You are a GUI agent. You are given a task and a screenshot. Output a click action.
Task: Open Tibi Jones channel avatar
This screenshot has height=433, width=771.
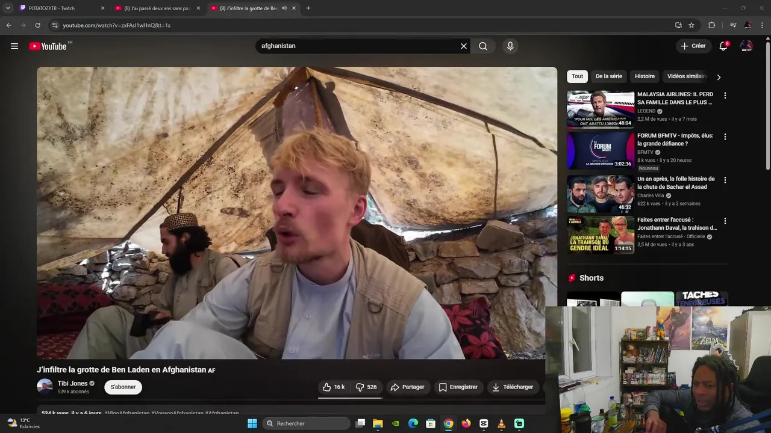pyautogui.click(x=45, y=387)
